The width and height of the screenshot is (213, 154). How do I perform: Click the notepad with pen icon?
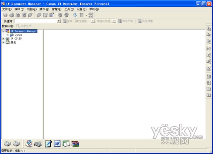(48, 144)
